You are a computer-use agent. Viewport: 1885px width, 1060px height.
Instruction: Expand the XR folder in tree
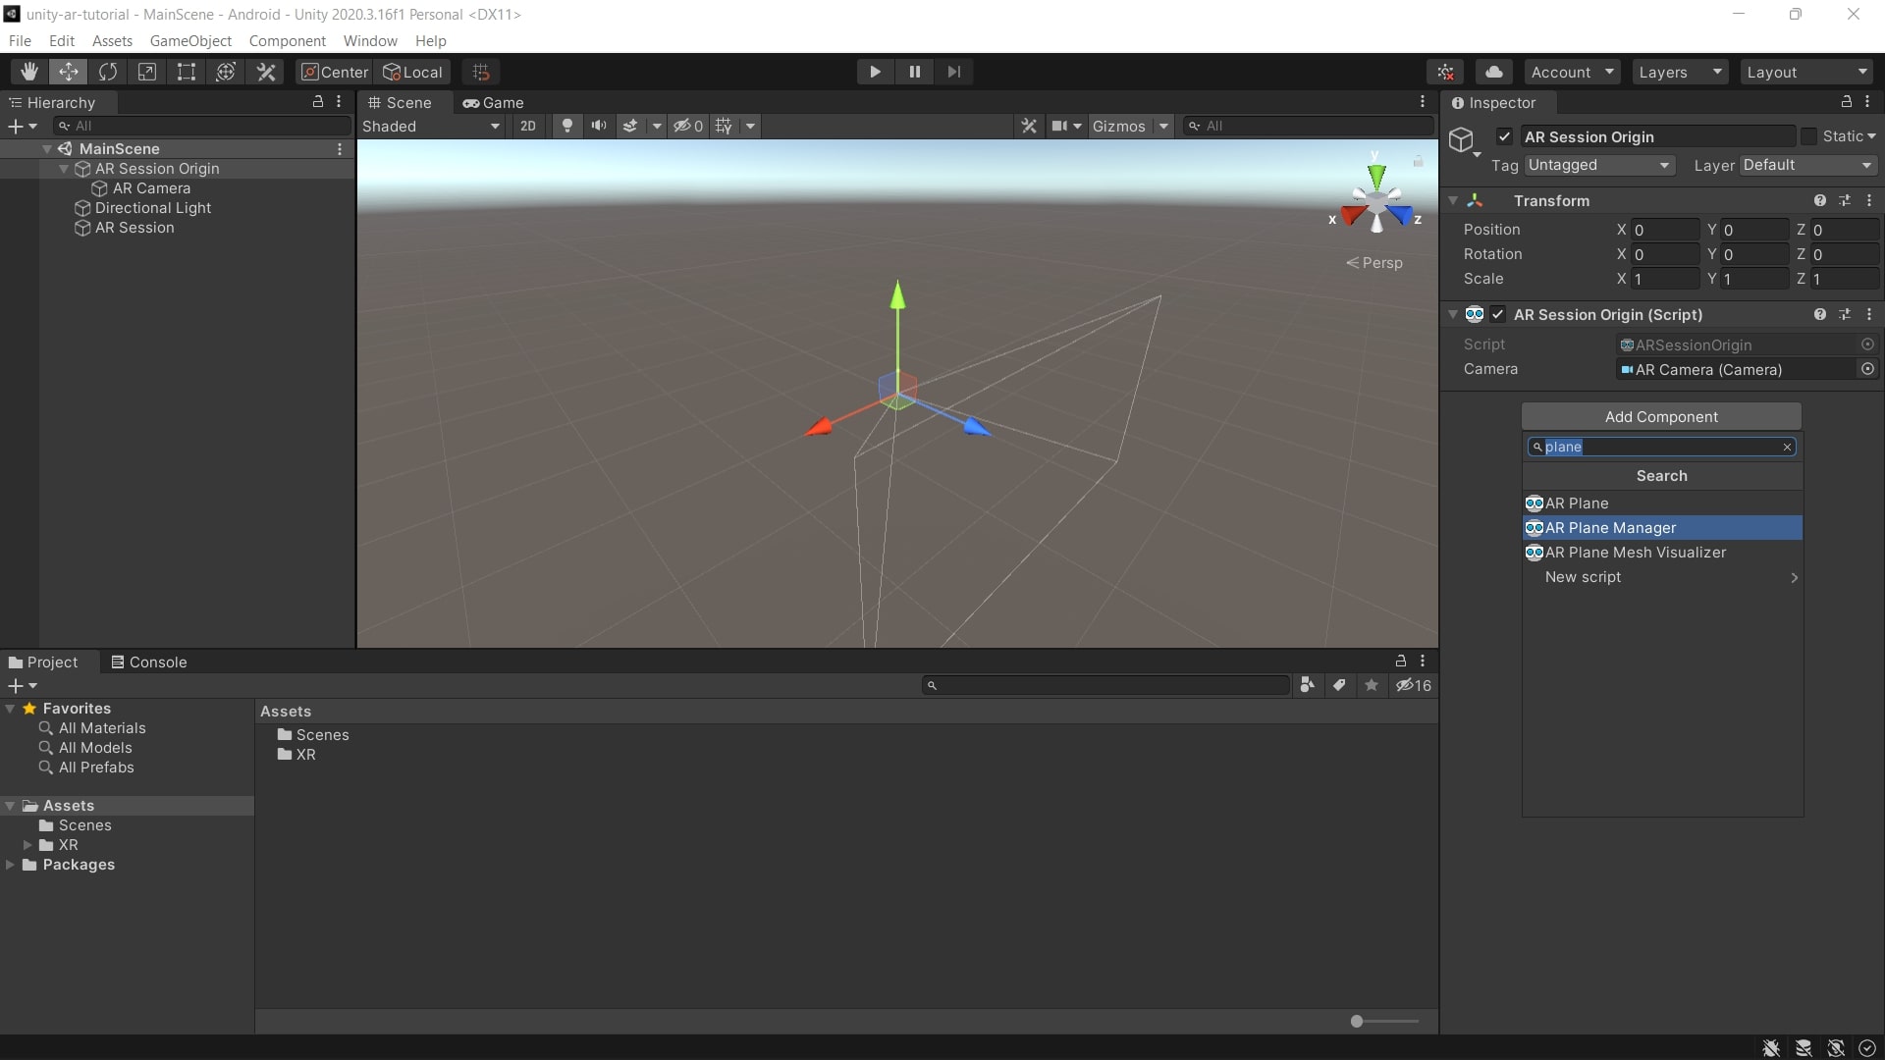tap(27, 845)
